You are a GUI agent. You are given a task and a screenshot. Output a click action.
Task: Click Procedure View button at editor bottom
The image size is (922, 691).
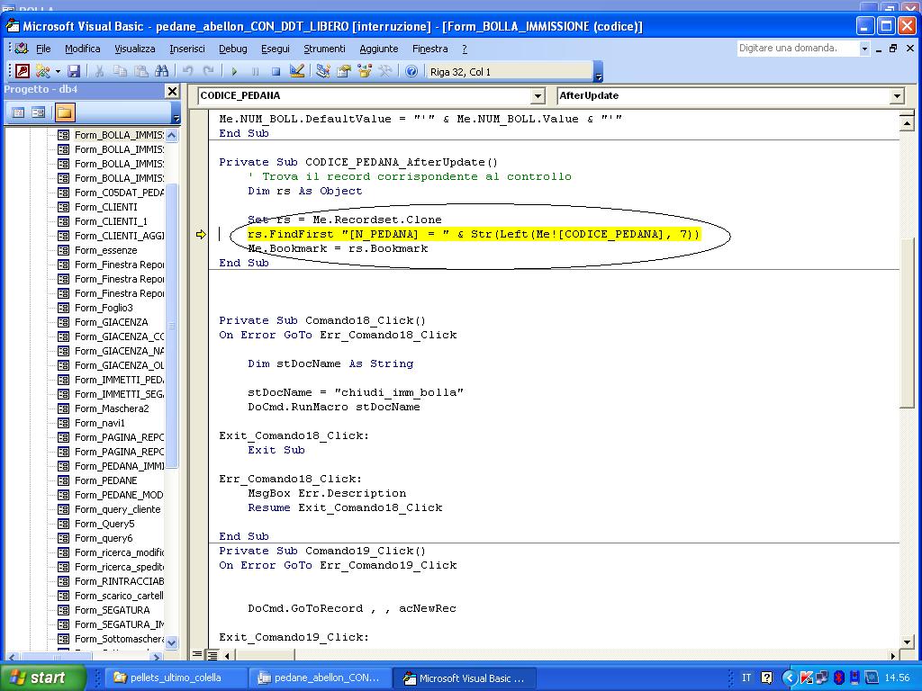click(x=197, y=654)
